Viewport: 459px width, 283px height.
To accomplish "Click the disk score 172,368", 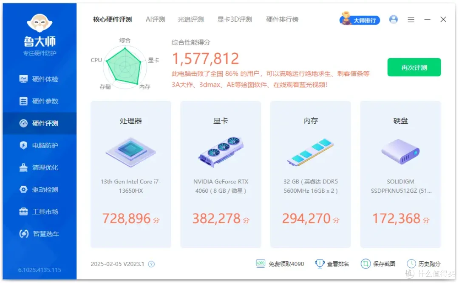I will [396, 219].
